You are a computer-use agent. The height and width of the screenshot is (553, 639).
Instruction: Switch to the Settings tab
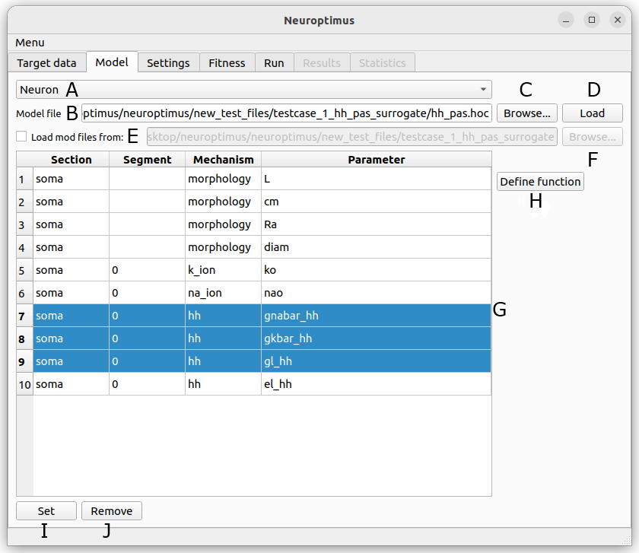point(168,63)
